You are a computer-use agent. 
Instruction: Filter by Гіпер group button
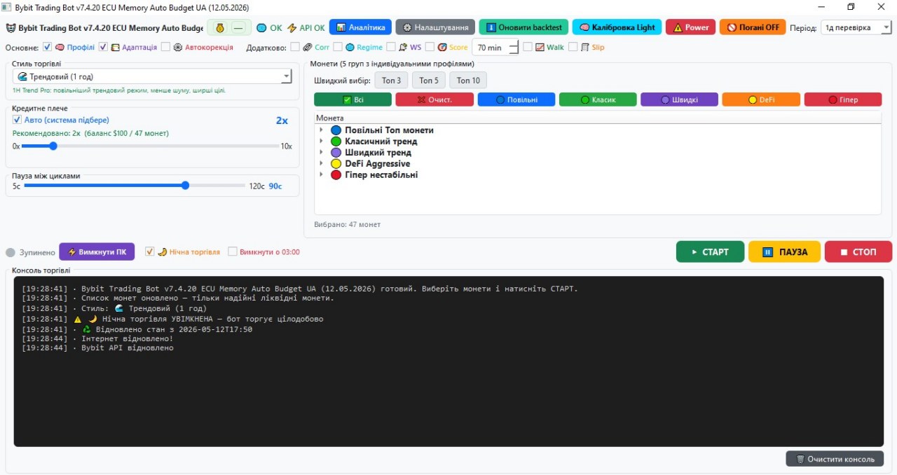(842, 99)
